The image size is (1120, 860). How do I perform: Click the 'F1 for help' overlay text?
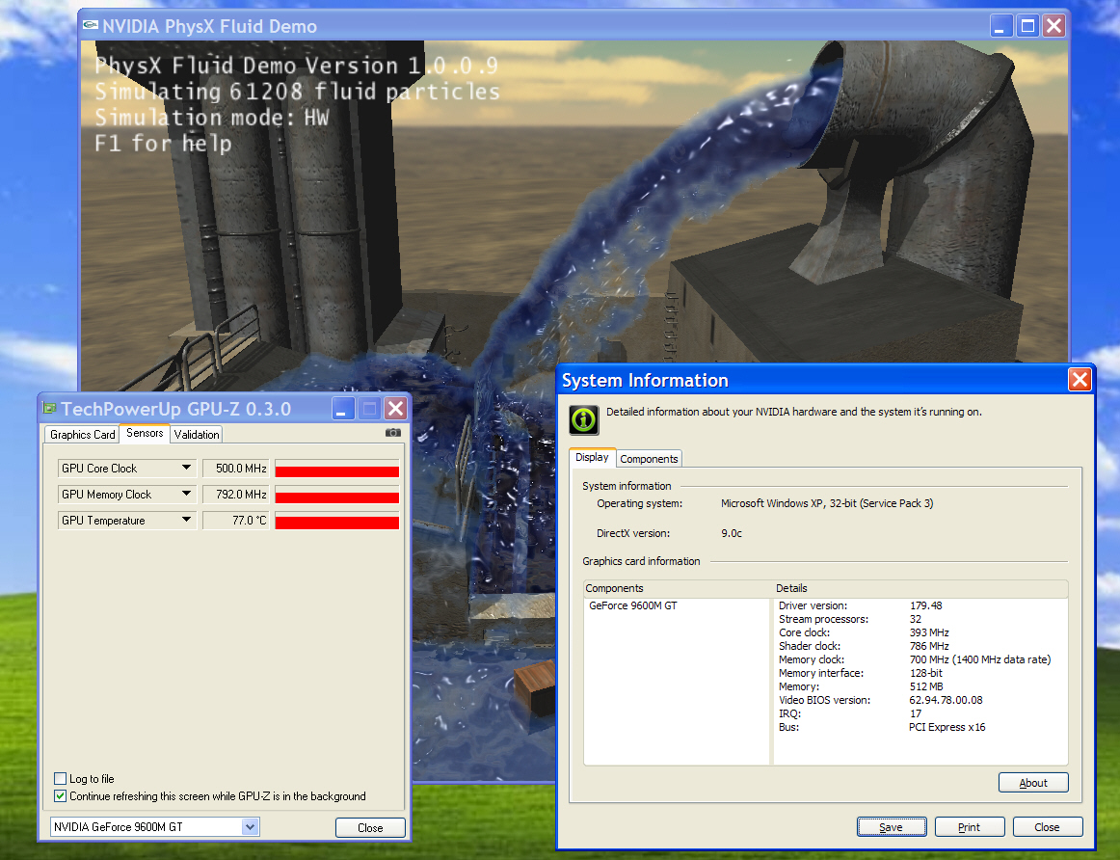tap(163, 143)
